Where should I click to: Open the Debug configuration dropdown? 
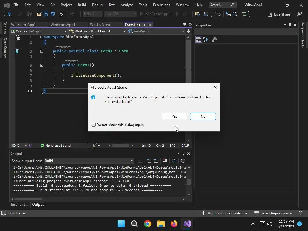[x=92, y=14]
